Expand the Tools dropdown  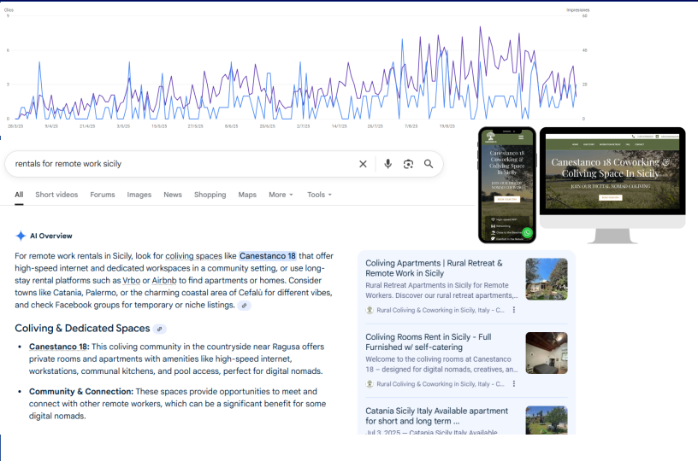pyautogui.click(x=319, y=195)
